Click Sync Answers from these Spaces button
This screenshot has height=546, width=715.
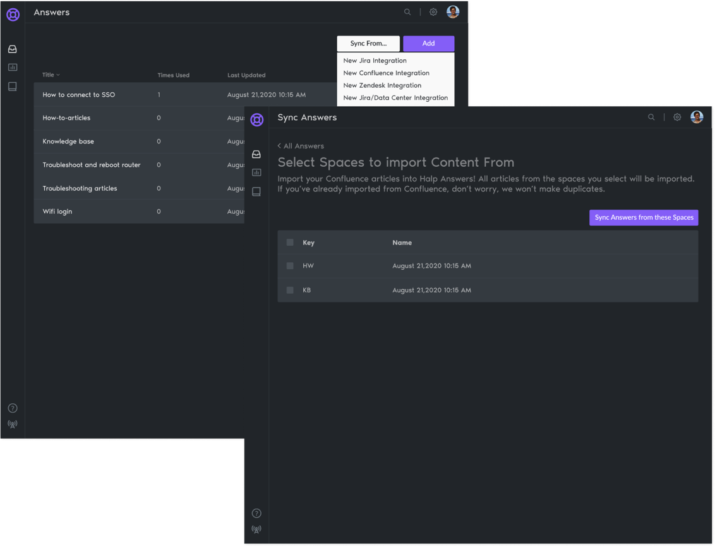click(x=644, y=217)
